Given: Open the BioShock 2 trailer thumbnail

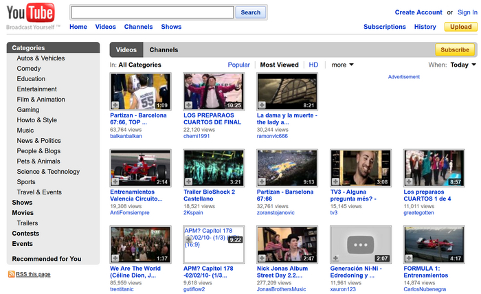Looking at the screenshot, I should 214,168.
